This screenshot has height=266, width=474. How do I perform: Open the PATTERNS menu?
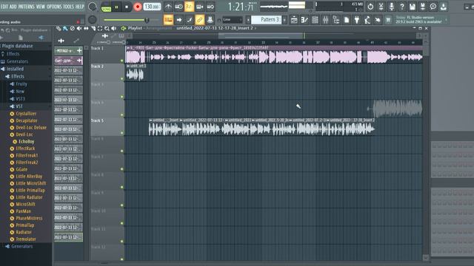tap(27, 7)
